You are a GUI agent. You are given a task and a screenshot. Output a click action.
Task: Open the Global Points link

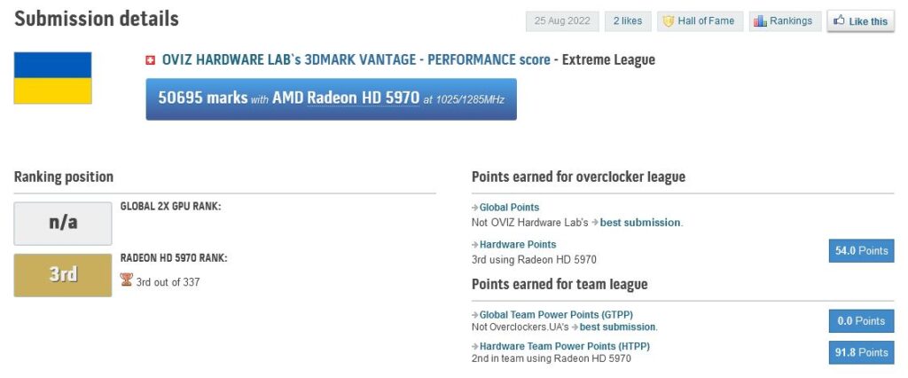[510, 208]
